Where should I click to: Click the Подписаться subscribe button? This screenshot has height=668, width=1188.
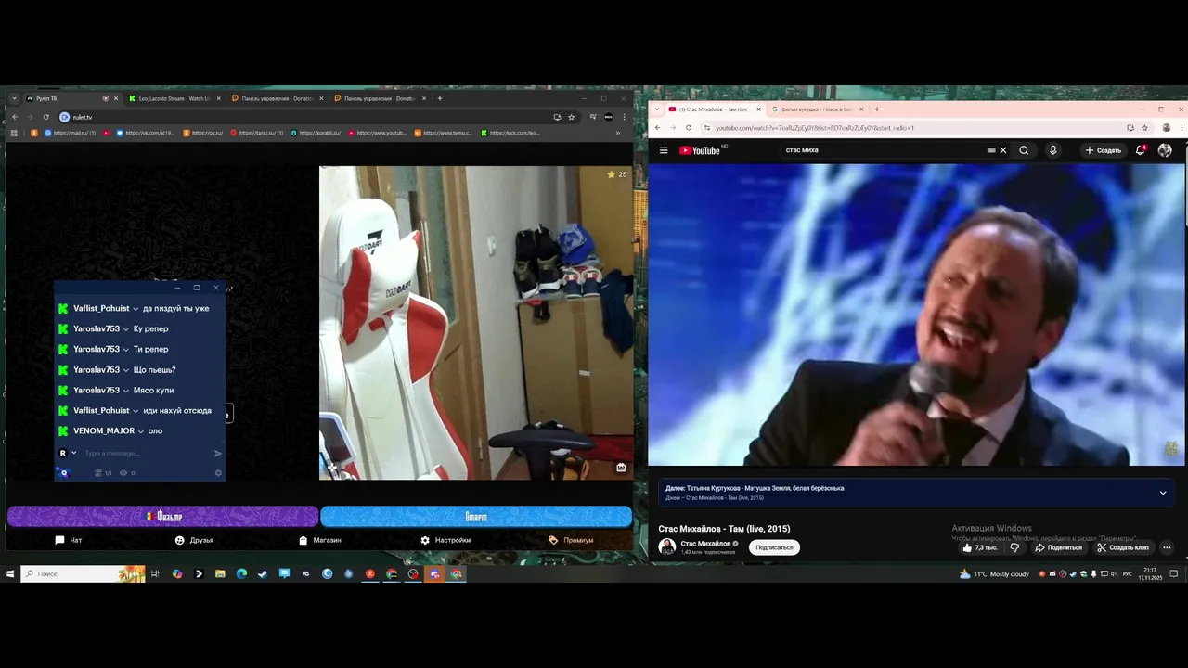[774, 547]
